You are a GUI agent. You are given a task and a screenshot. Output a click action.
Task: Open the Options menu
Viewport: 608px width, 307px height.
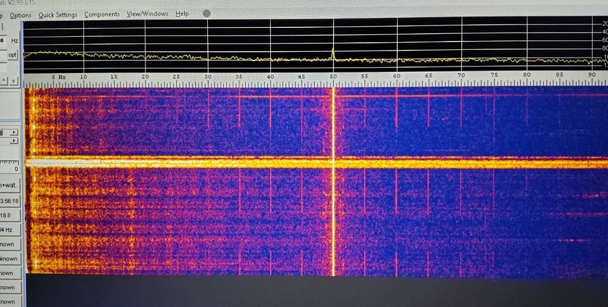pyautogui.click(x=20, y=15)
